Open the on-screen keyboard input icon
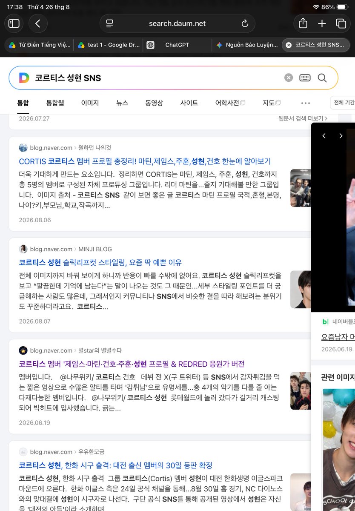This screenshot has height=511, width=355. pos(305,78)
